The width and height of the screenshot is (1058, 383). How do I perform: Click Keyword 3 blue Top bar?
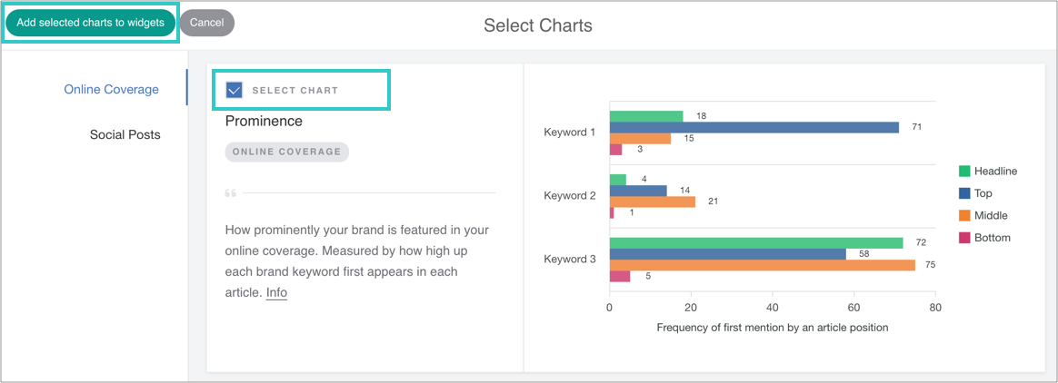click(727, 254)
